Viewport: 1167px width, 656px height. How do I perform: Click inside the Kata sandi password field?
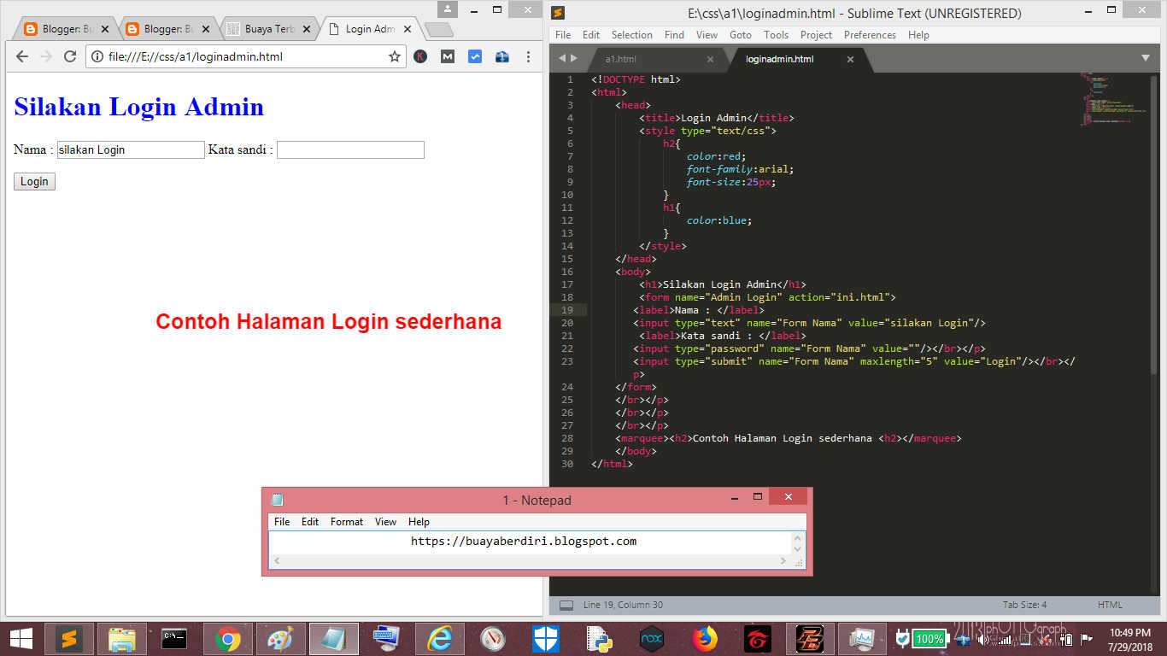(350, 149)
